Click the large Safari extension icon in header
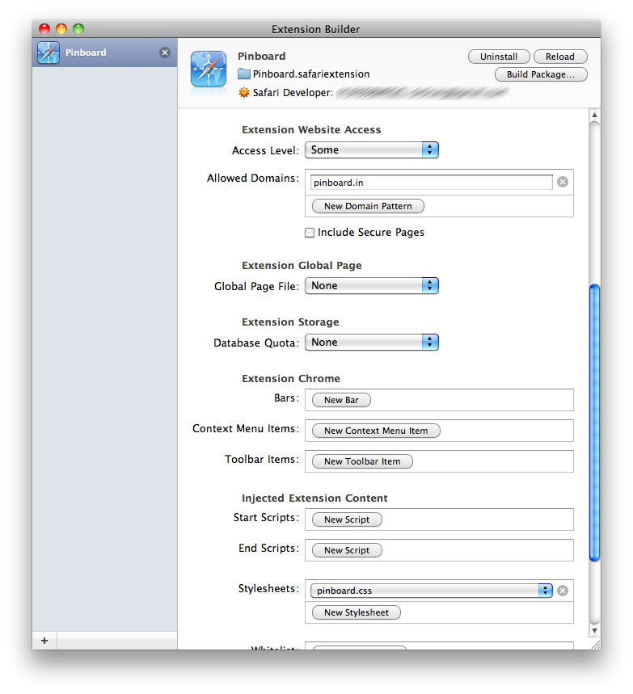The width and height of the screenshot is (633, 694). tap(208, 69)
